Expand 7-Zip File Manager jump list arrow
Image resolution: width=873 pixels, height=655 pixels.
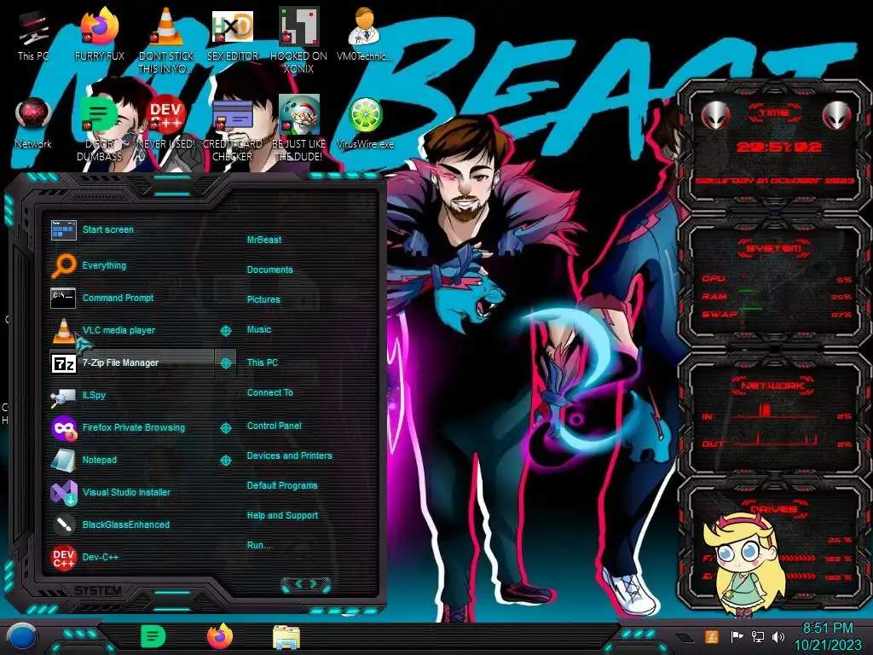point(225,363)
